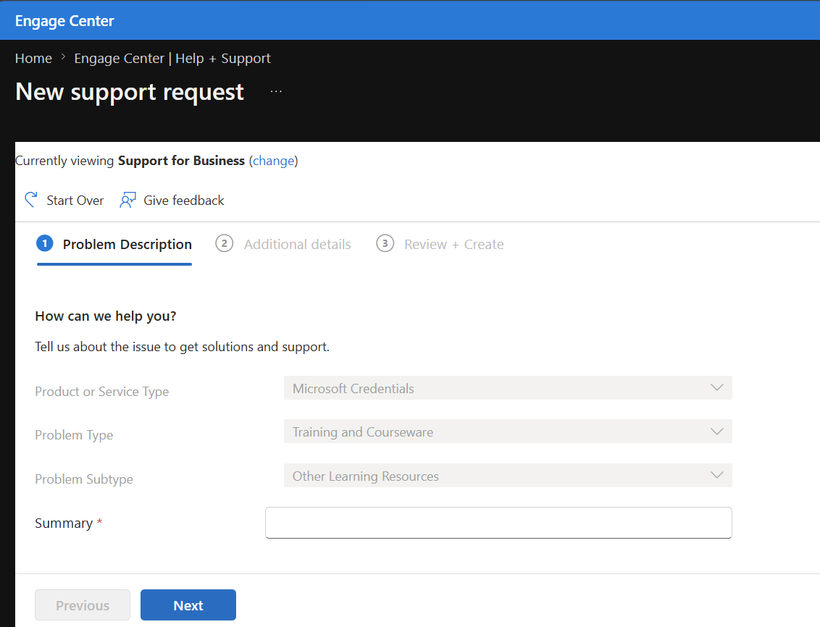This screenshot has height=627, width=820.
Task: Switch to the Problem Description tab
Action: [114, 245]
